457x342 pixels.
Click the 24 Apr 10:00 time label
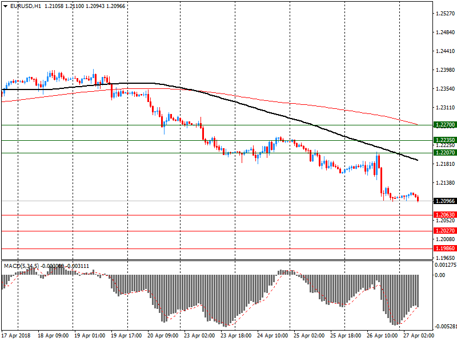[x=272, y=336]
